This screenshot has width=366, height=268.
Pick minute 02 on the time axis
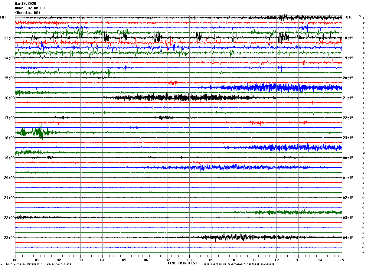(59, 260)
